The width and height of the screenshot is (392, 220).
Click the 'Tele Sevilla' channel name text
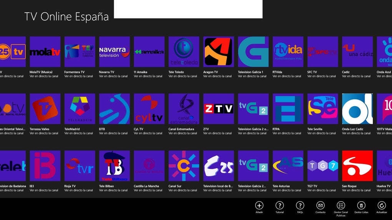pos(315,129)
